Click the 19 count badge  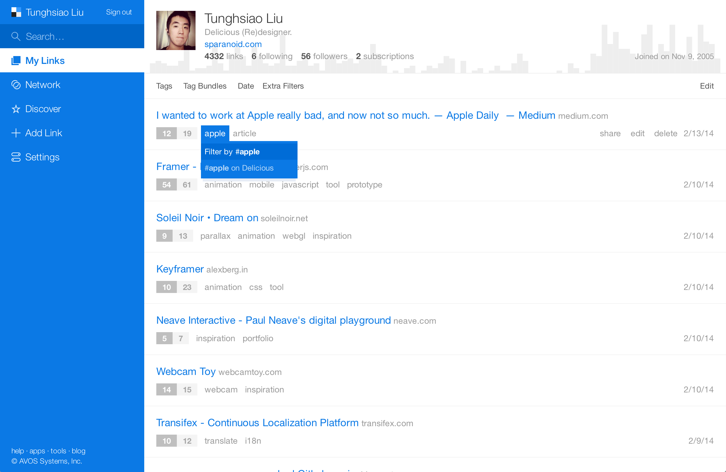click(x=187, y=134)
